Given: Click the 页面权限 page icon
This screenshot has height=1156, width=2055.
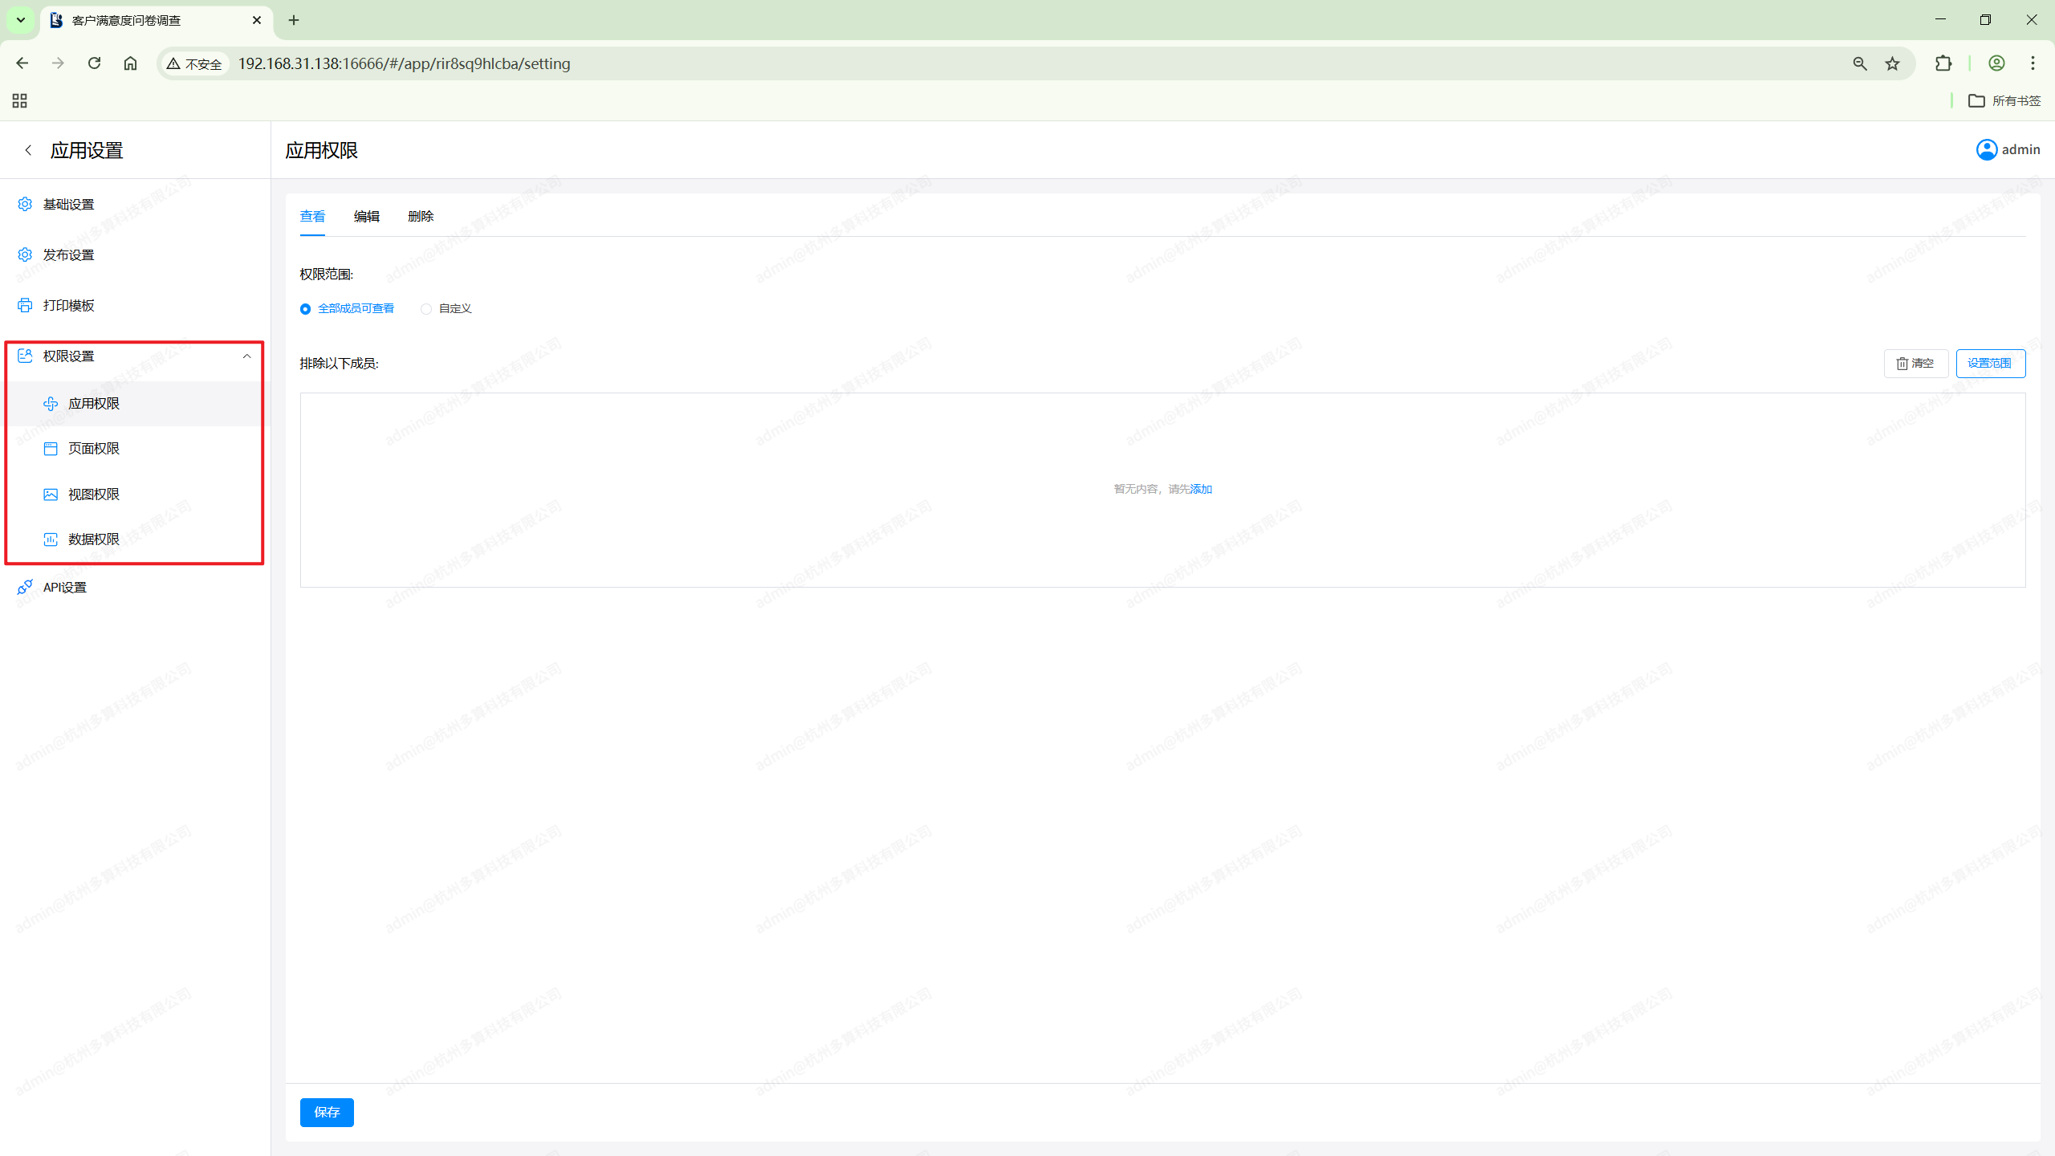Looking at the screenshot, I should coord(51,449).
